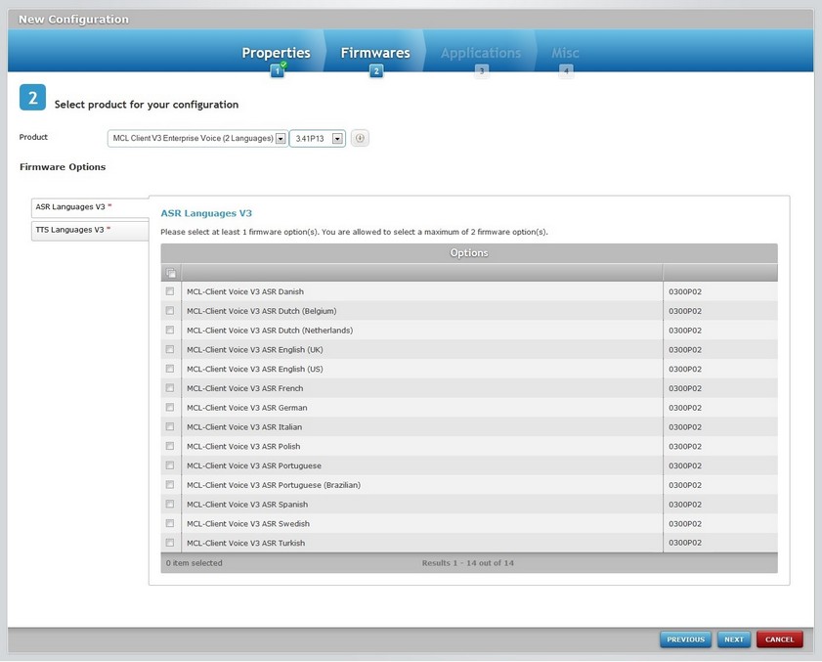Open the Product dropdown MCL Client V3
This screenshot has height=662, width=822.
pos(197,139)
